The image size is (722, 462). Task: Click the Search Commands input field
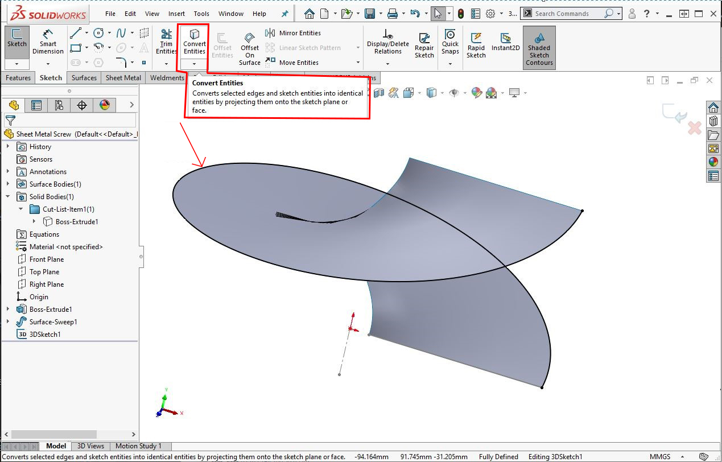pos(567,14)
